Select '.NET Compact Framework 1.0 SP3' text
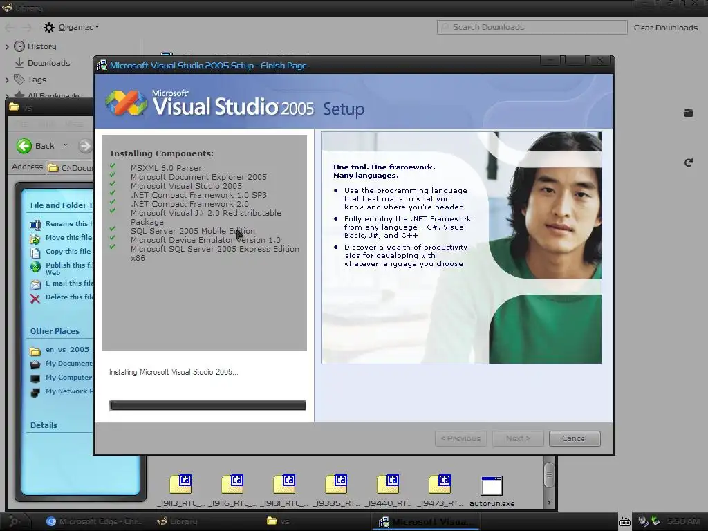The width and height of the screenshot is (708, 531). point(198,195)
